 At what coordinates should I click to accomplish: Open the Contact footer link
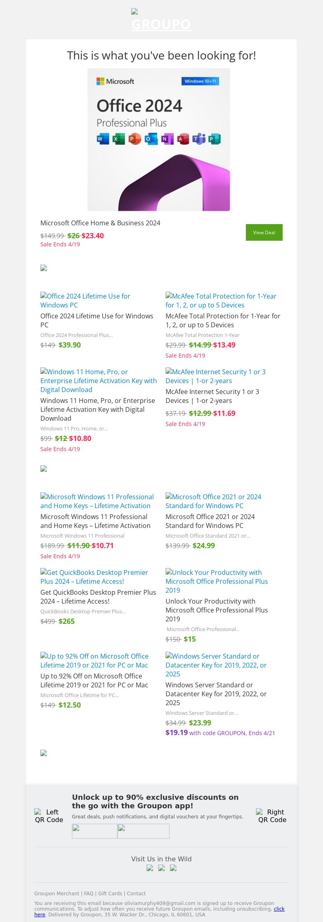click(x=136, y=894)
